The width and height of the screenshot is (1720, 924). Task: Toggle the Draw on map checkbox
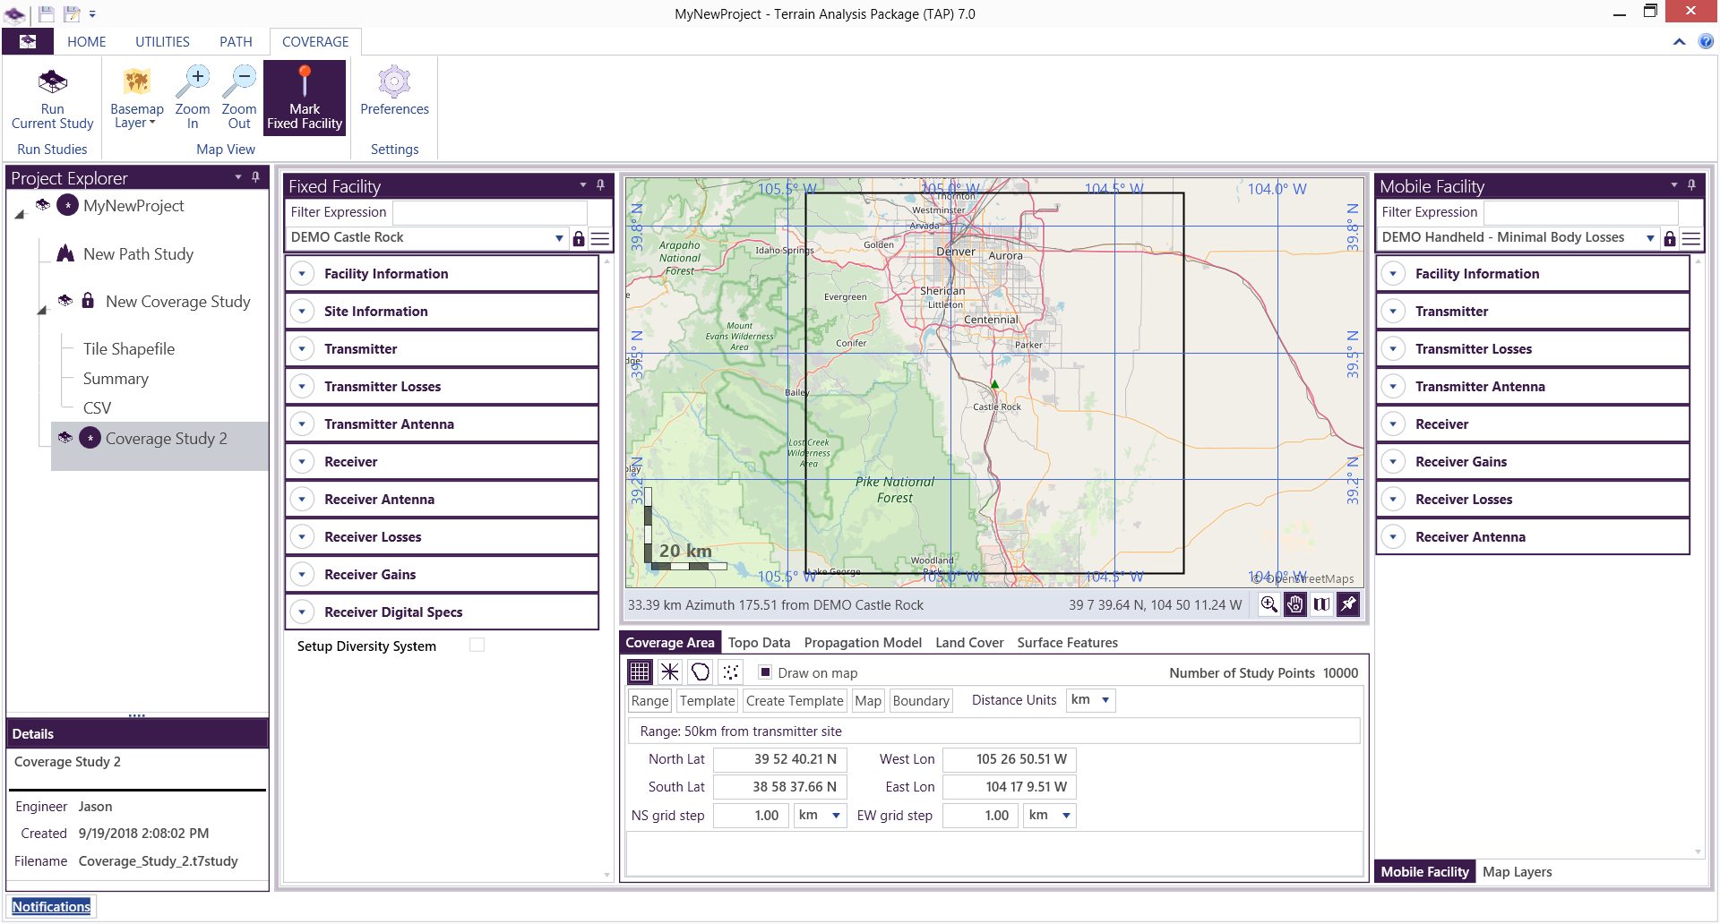[x=765, y=672]
